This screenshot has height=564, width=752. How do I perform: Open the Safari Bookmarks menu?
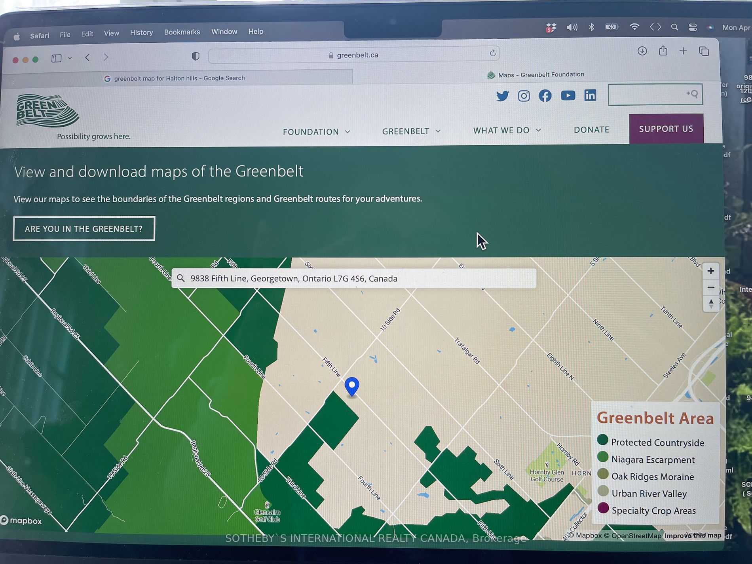pos(182,32)
